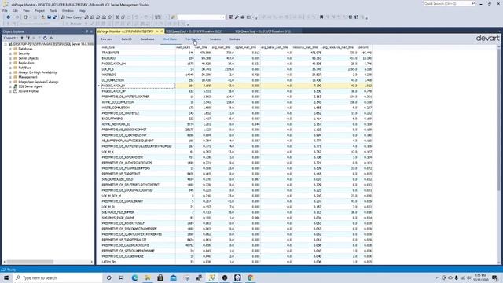Click the Cut scissors icon in toolbar
The image size is (503, 283).
point(117,17)
